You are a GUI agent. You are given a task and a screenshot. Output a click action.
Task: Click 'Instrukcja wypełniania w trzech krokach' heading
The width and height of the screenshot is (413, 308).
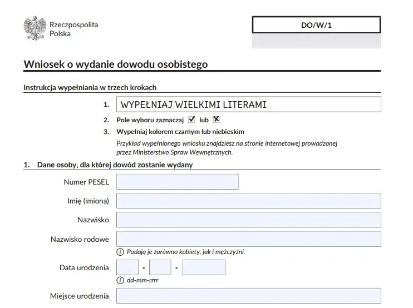pyautogui.click(x=90, y=87)
